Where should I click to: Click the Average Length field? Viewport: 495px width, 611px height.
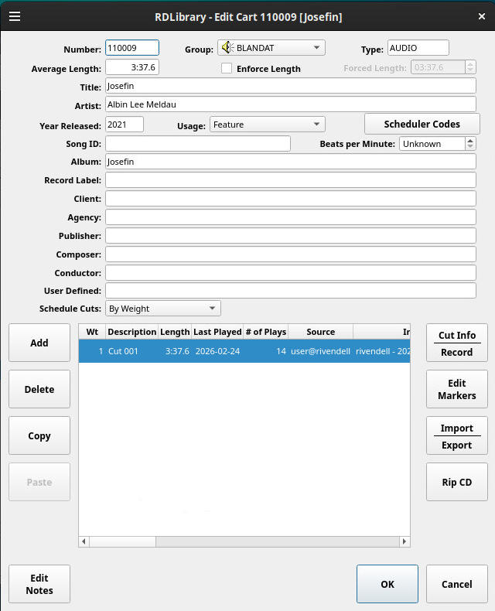pyautogui.click(x=132, y=67)
